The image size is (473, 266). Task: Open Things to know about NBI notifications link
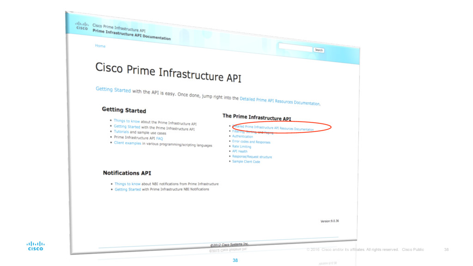pyautogui.click(x=127, y=184)
